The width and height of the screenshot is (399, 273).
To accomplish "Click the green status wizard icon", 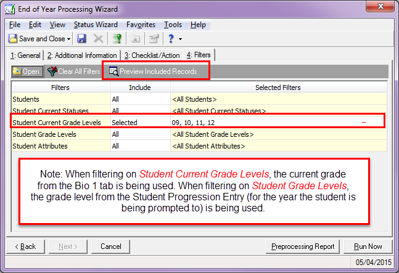I will point(117,39).
